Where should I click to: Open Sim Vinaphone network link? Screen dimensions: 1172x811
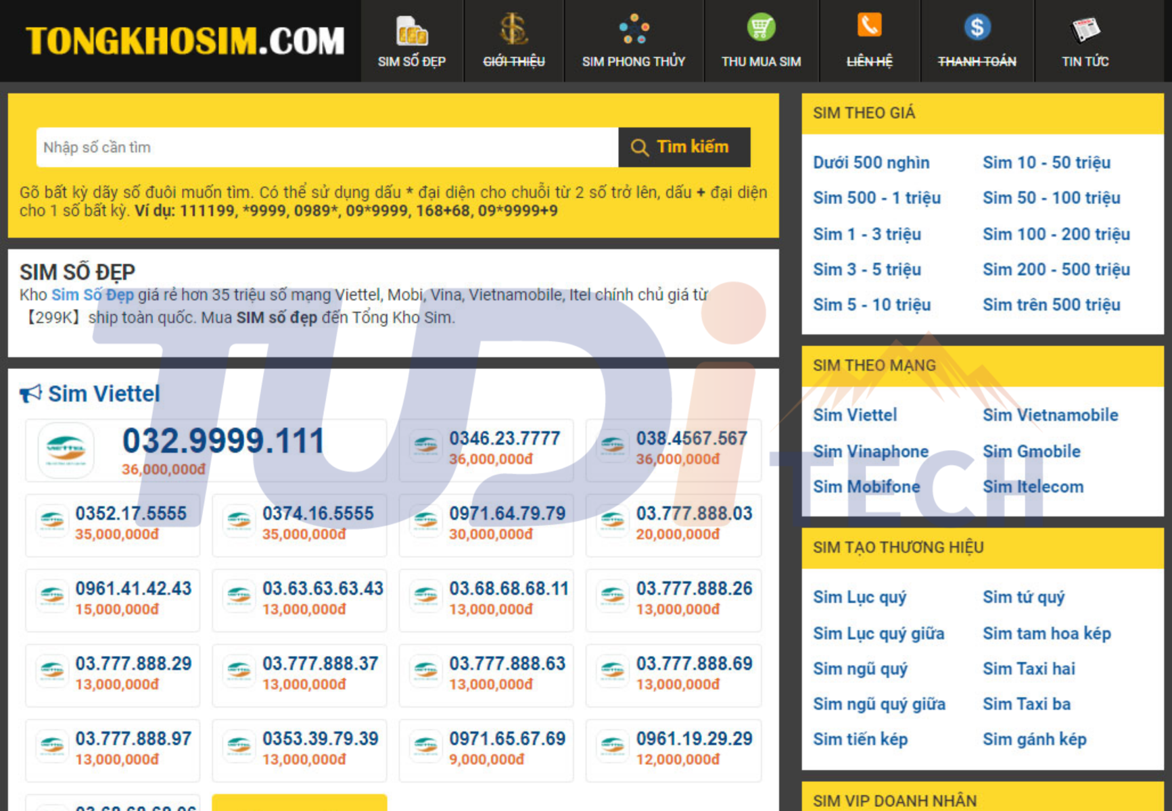870,451
